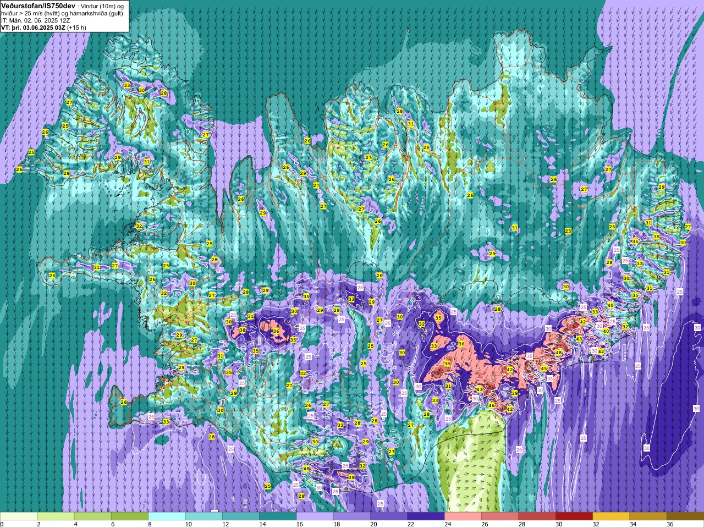
Task: Click the 24–26 salmon pink scale swatch
Action: (x=463, y=516)
